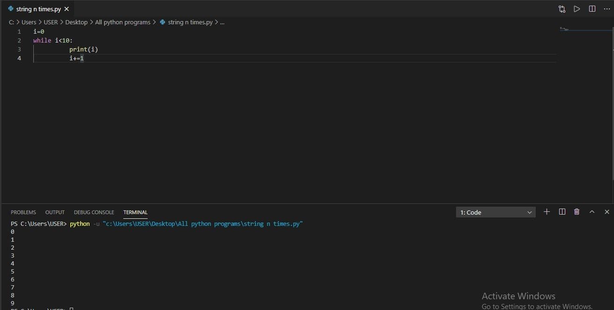The width and height of the screenshot is (614, 310).
Task: Open the '1: Code' terminal dropdown
Action: [x=495, y=212]
